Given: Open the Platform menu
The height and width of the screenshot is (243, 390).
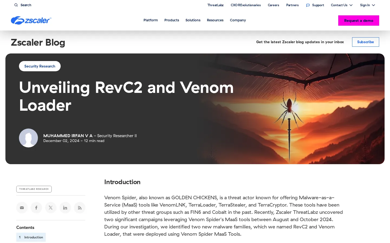Looking at the screenshot, I should pos(151,20).
